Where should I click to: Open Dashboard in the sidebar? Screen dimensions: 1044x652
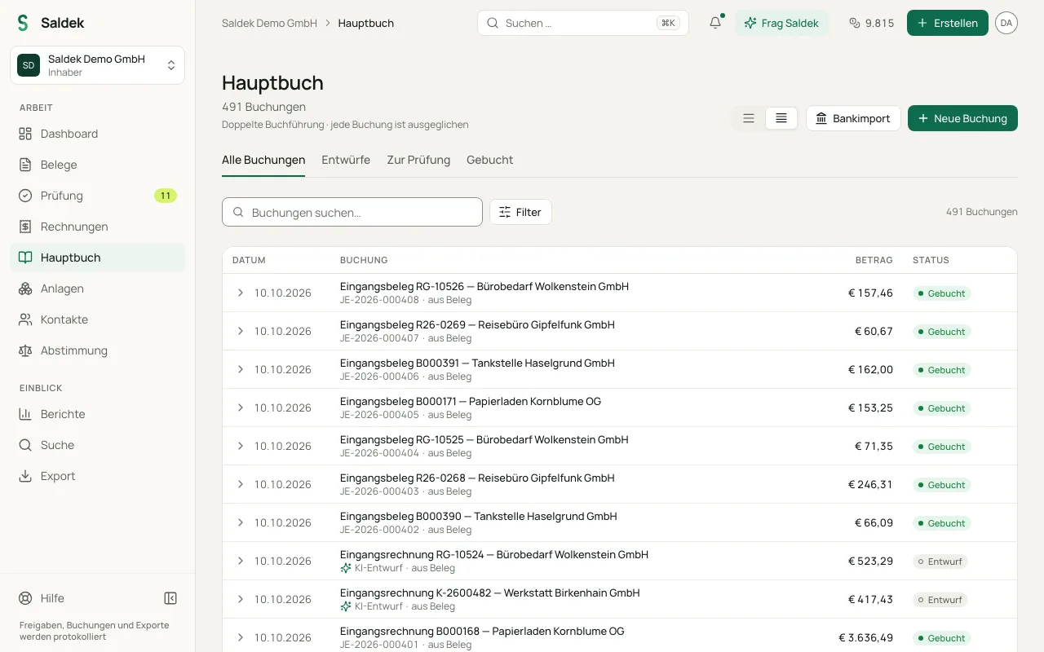coord(97,134)
